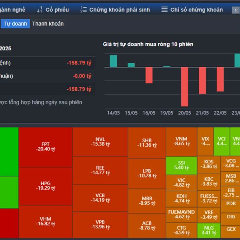This screenshot has width=240, height=240.
Task: Click the CTG -4.59 tỷ tile
Action: 181,230
